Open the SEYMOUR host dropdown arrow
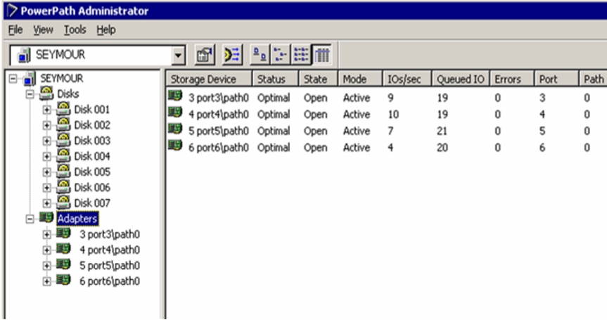The height and width of the screenshot is (320, 607). tap(178, 56)
